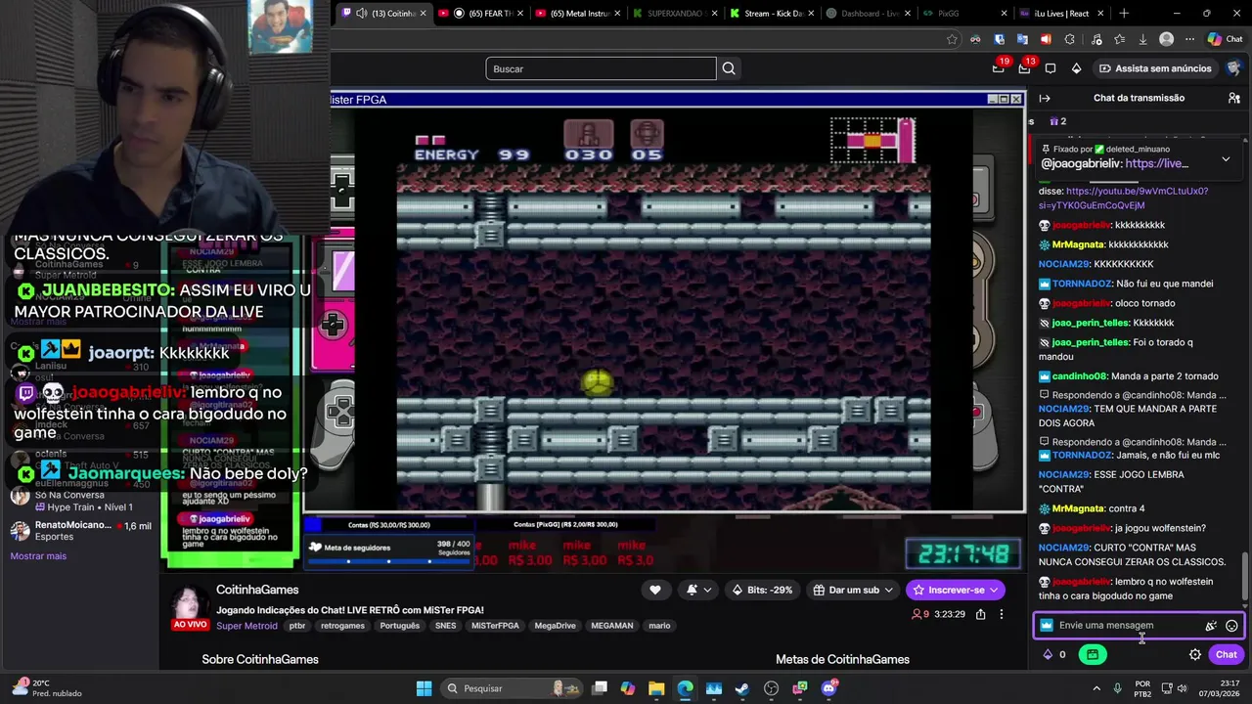Open the notification bell options dropdown
1252x704 pixels.
pos(698,590)
